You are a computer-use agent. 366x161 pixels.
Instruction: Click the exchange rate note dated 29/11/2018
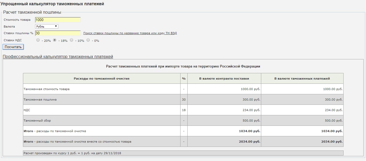(74, 153)
